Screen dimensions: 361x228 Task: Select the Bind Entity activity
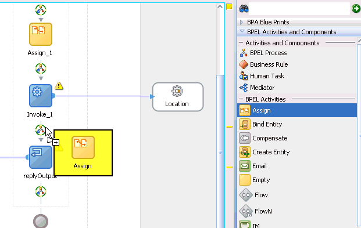click(x=260, y=124)
